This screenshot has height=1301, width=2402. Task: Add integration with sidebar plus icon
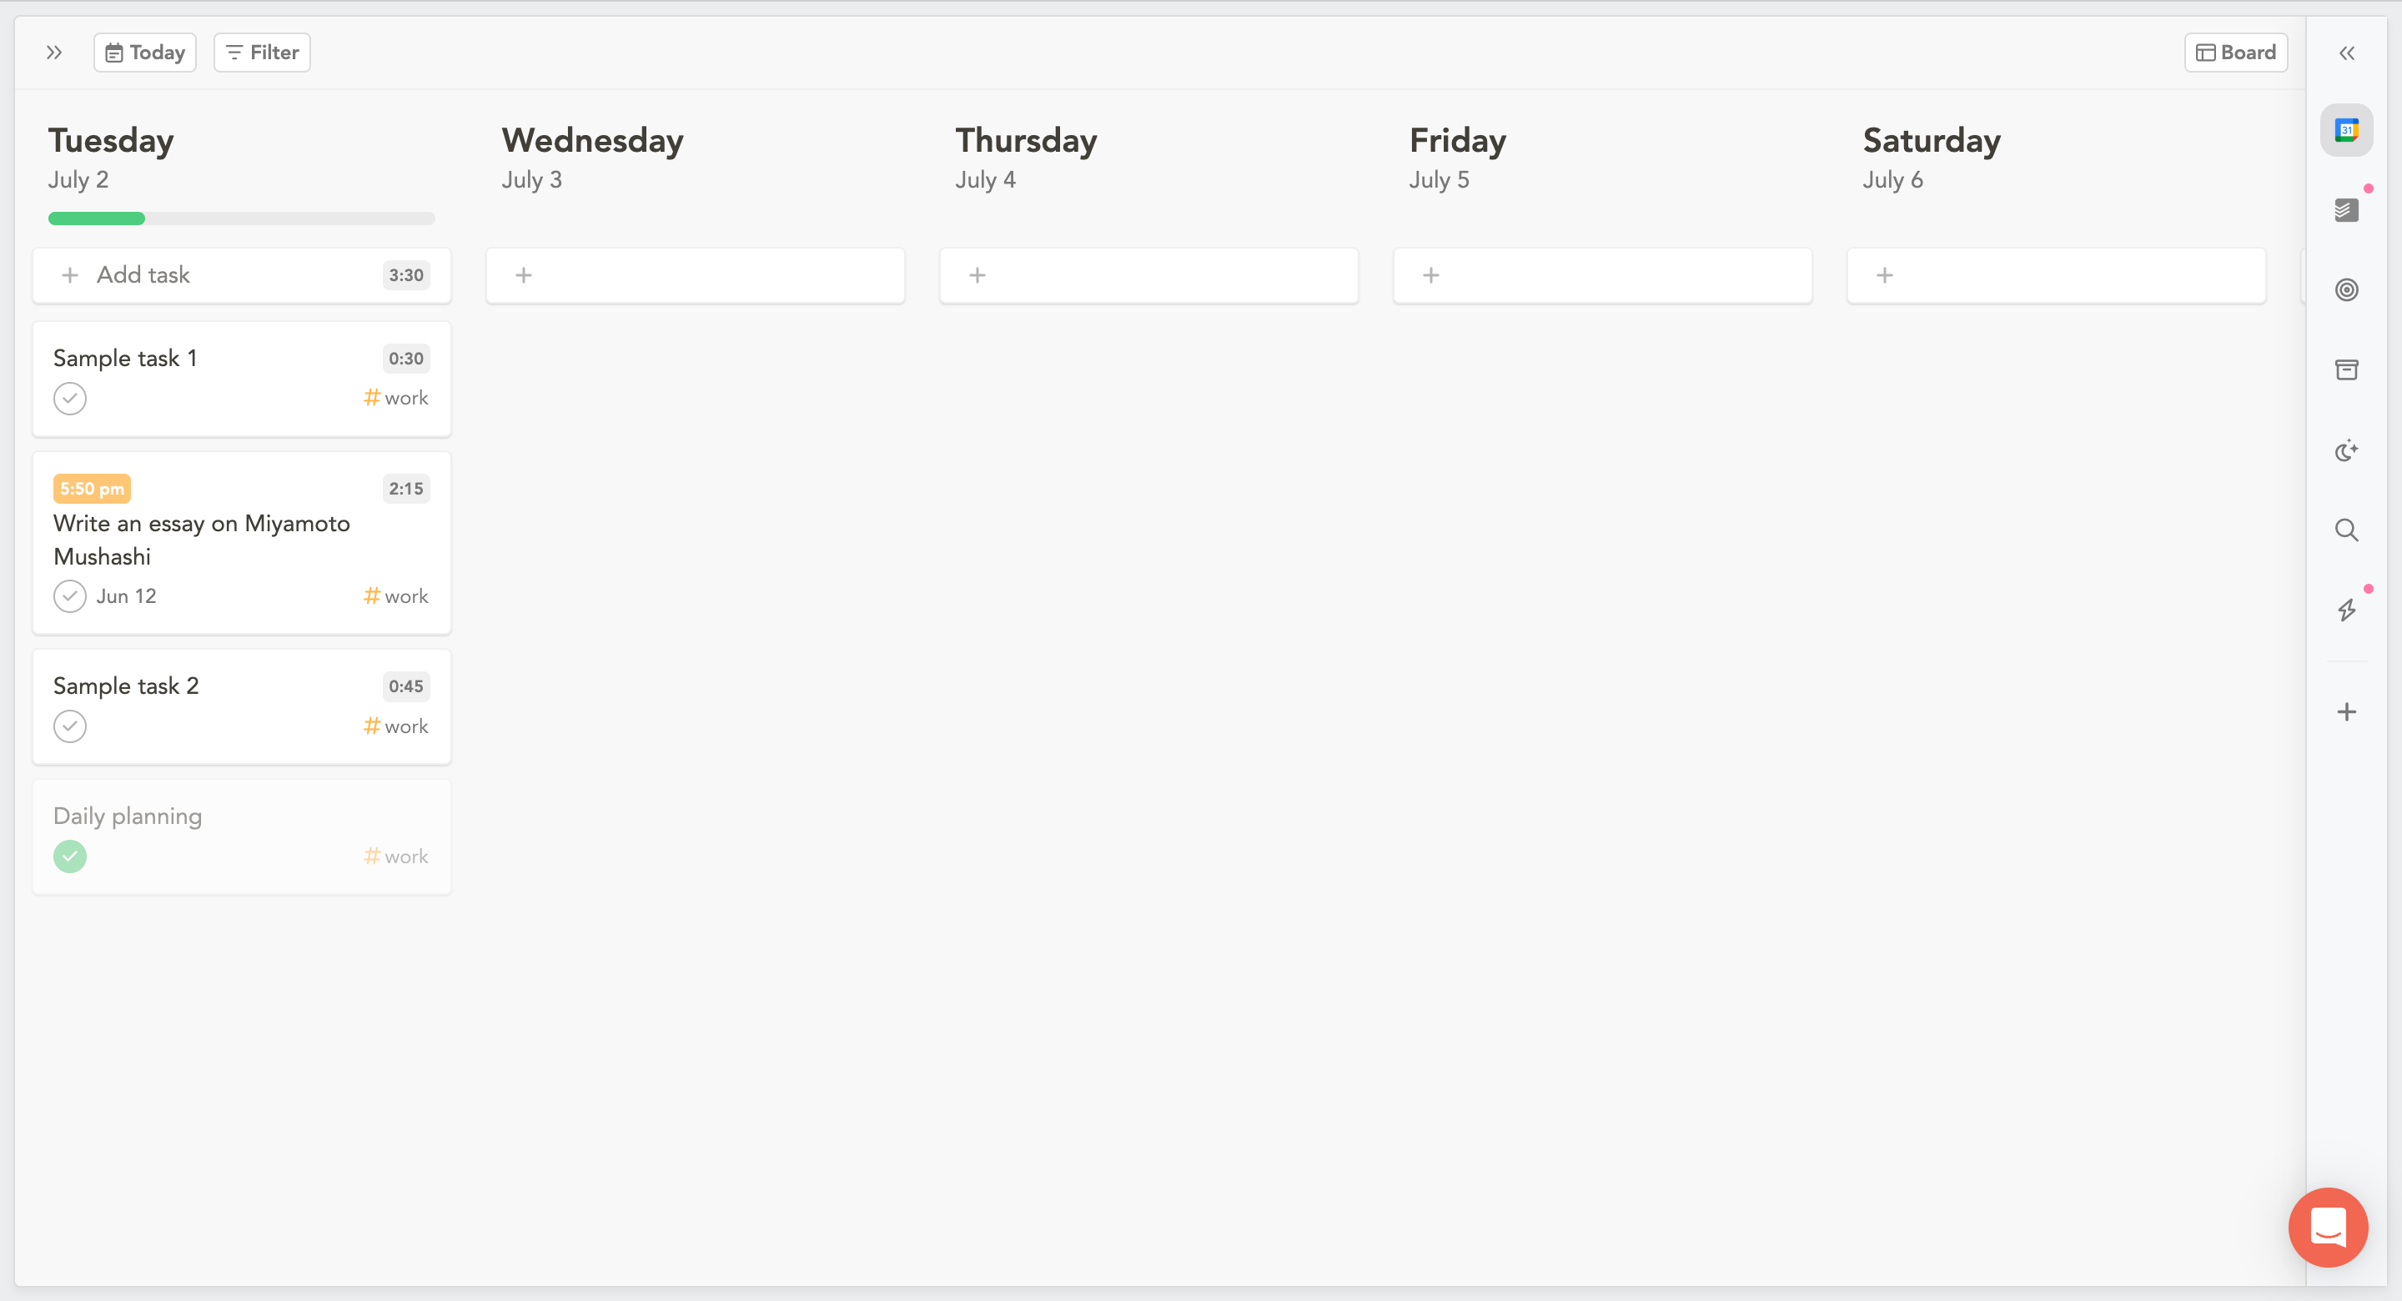coord(2346,712)
